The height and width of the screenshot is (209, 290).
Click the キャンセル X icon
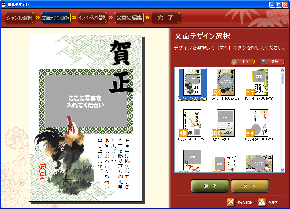(x=231, y=202)
